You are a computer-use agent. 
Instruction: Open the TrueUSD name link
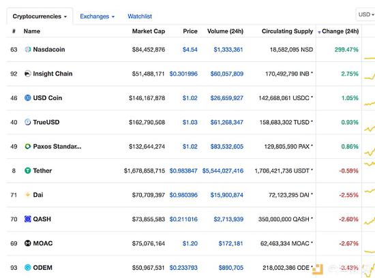[x=46, y=122]
